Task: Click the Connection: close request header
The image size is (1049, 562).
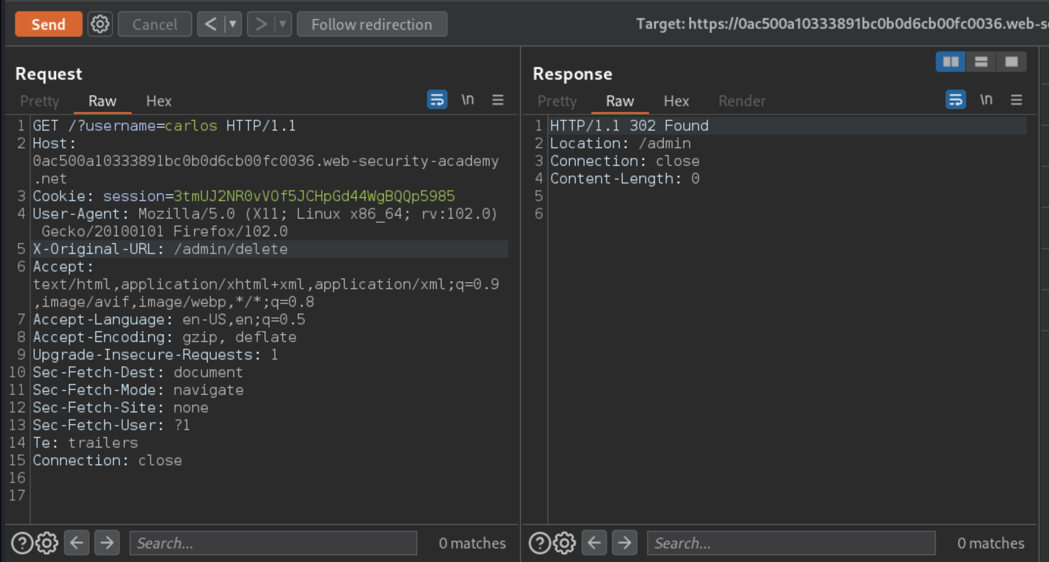Action: 108,460
